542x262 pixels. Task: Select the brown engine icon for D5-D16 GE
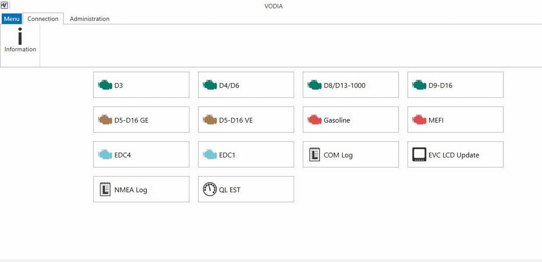point(105,120)
